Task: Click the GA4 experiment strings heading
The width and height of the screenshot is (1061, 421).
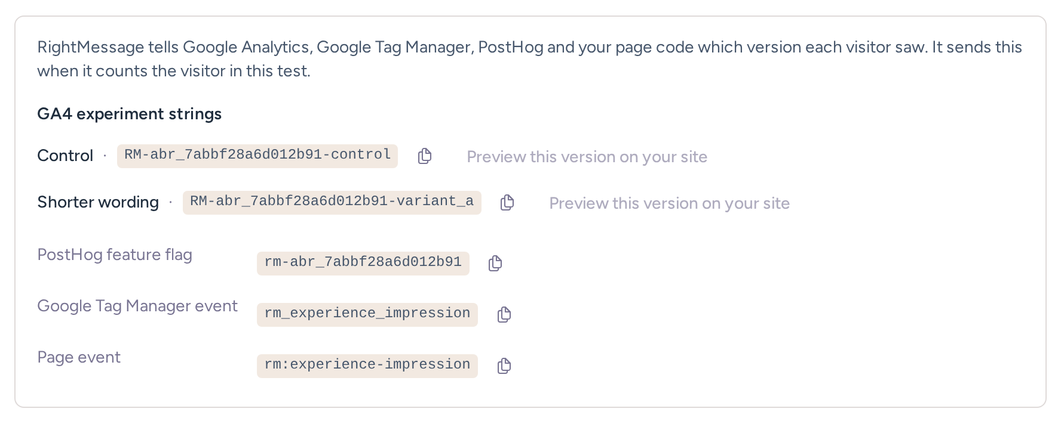Action: coord(129,114)
